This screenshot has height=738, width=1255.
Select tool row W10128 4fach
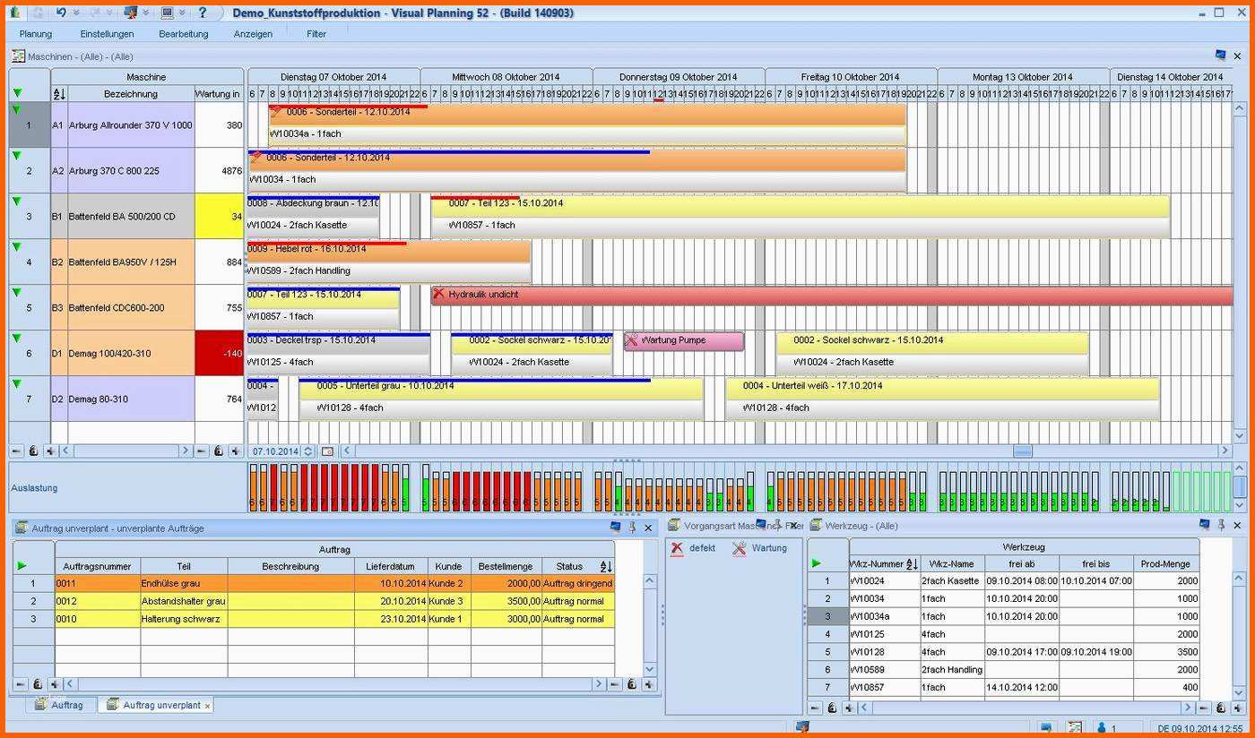(1002, 652)
